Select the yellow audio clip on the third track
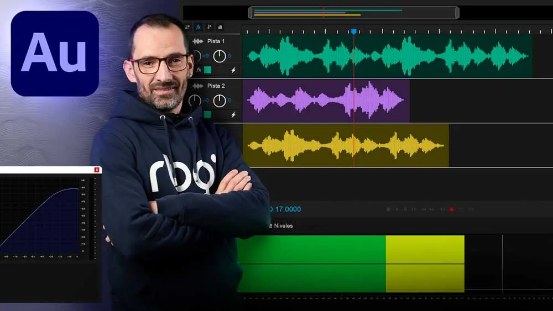Screen dimensions: 553x311 coord(346,145)
